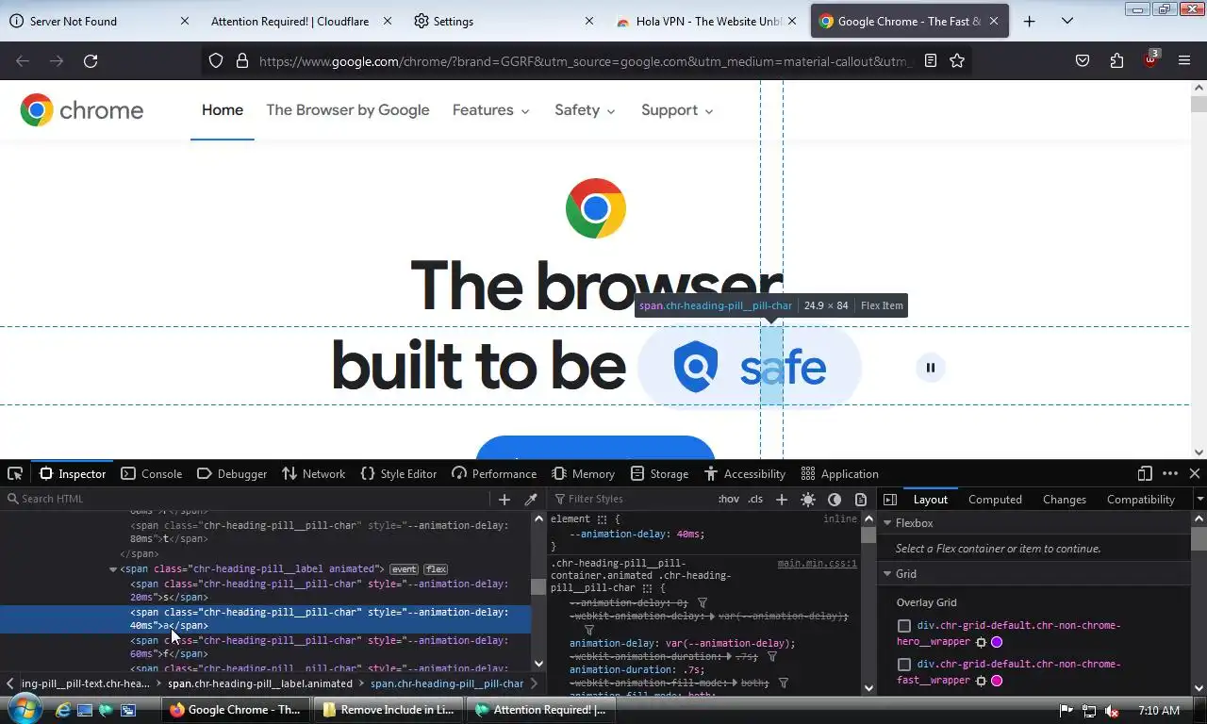Activate the element picker tool in DevTools
Image resolution: width=1207 pixels, height=724 pixels.
point(15,473)
